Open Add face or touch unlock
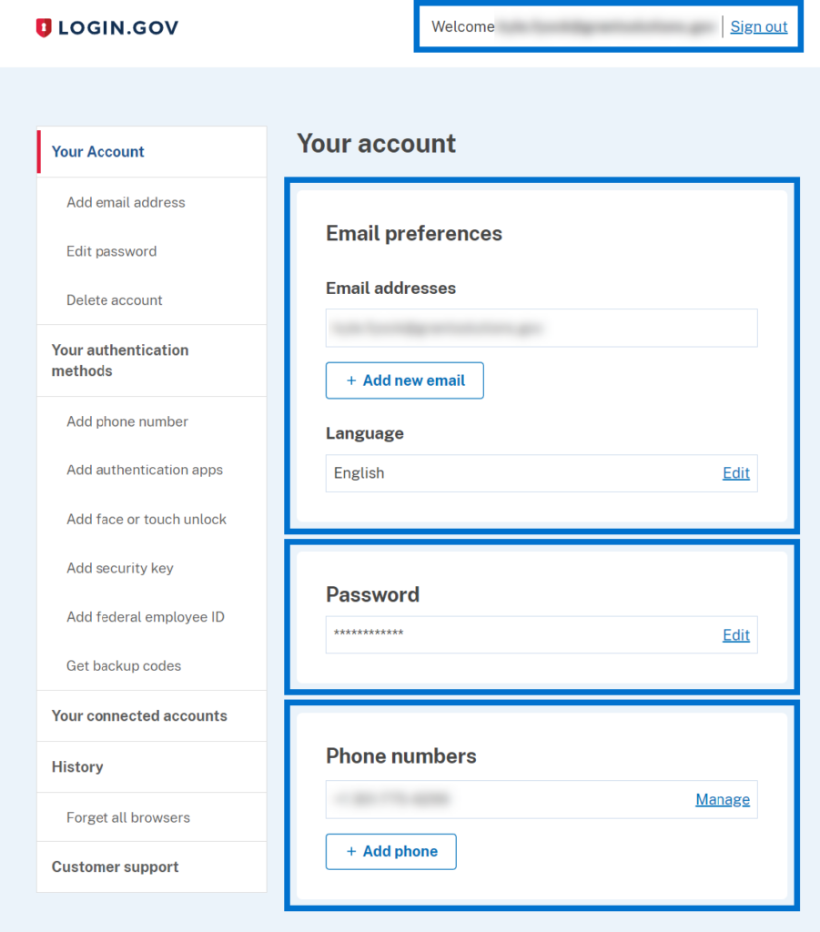This screenshot has height=932, width=820. point(146,519)
